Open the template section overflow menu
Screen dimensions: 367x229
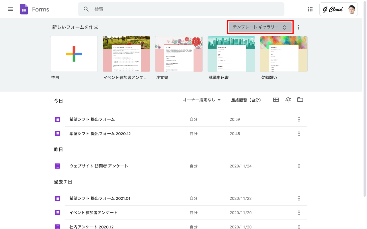[298, 27]
